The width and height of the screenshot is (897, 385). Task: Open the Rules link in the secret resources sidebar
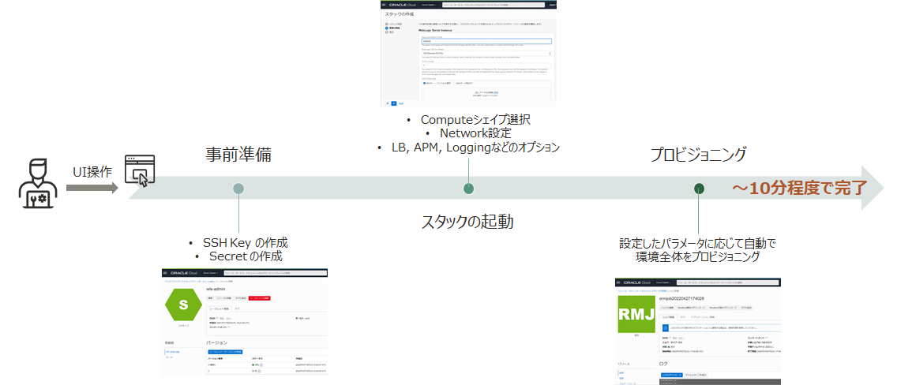pos(169,357)
